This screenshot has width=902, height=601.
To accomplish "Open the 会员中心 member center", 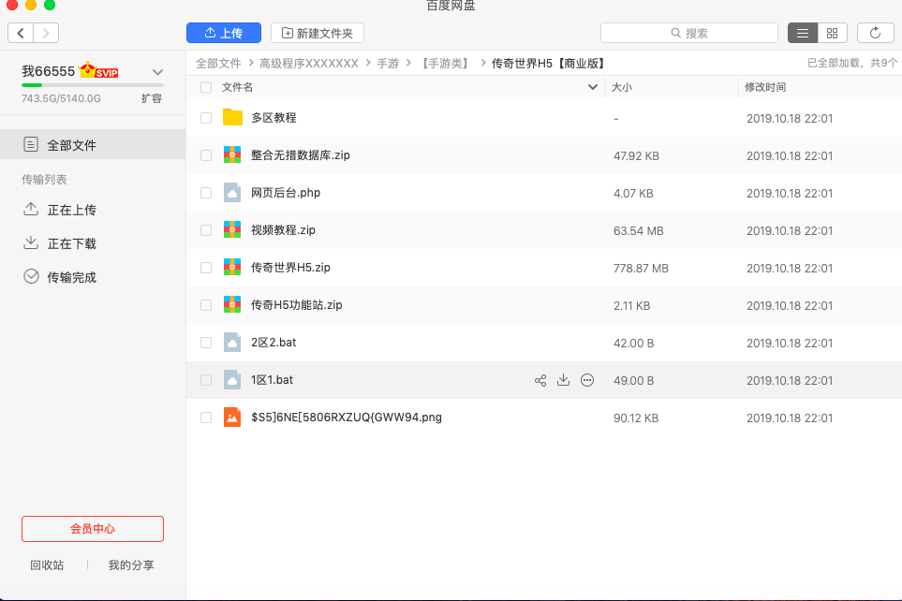I will click(x=93, y=529).
